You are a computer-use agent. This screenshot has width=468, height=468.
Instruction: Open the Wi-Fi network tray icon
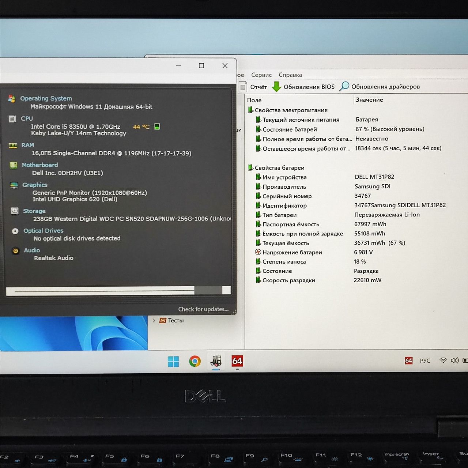443,361
